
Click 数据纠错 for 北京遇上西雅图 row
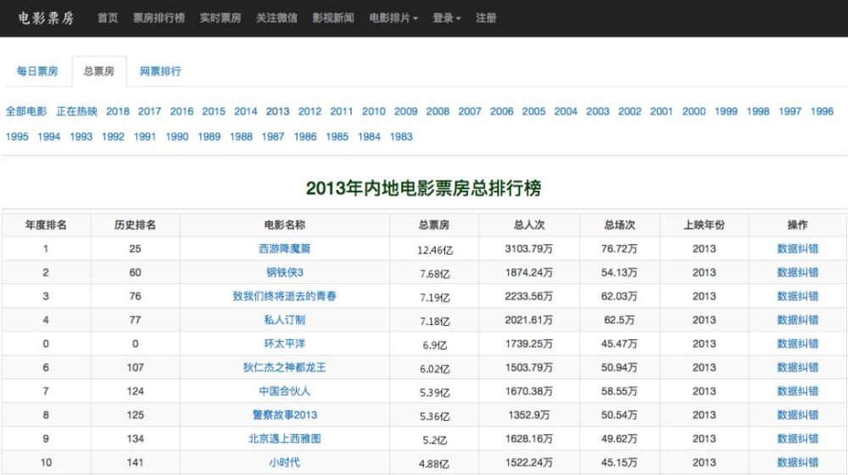[798, 439]
